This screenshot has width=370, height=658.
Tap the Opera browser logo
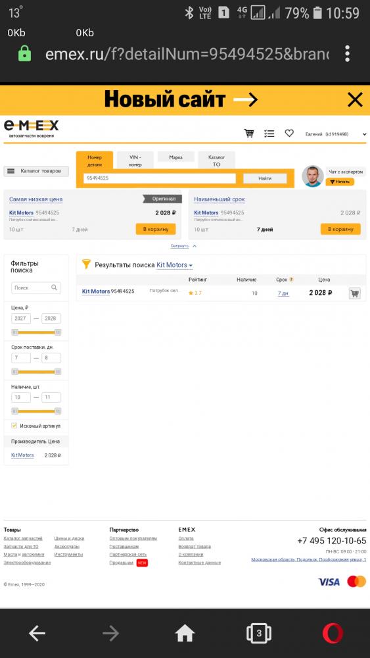coord(333,633)
